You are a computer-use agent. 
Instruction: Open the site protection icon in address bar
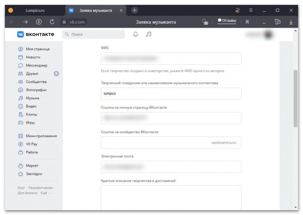point(205,22)
